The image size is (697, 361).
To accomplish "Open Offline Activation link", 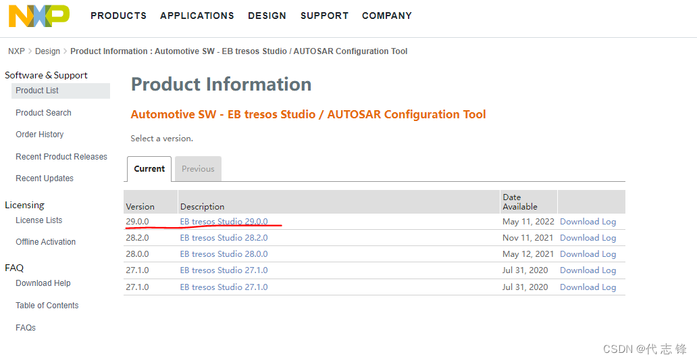I will click(46, 242).
